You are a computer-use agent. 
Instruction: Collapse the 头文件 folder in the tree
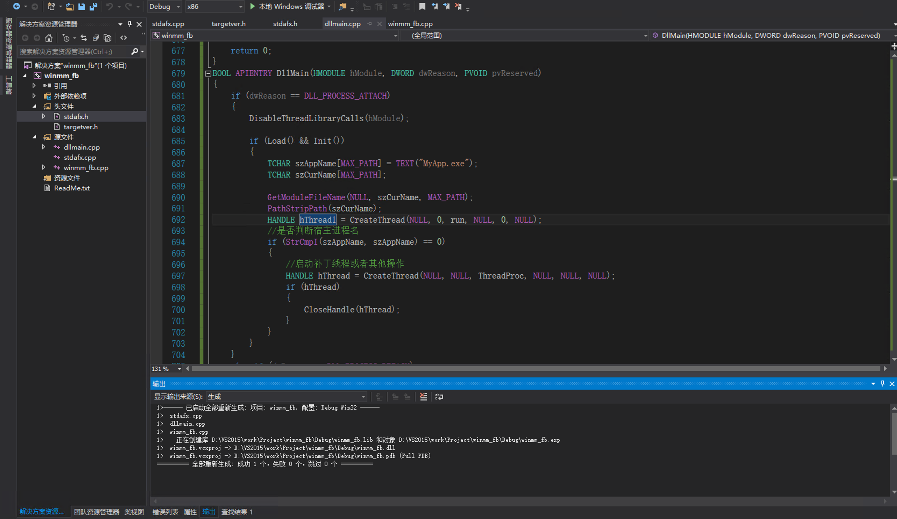coord(34,106)
